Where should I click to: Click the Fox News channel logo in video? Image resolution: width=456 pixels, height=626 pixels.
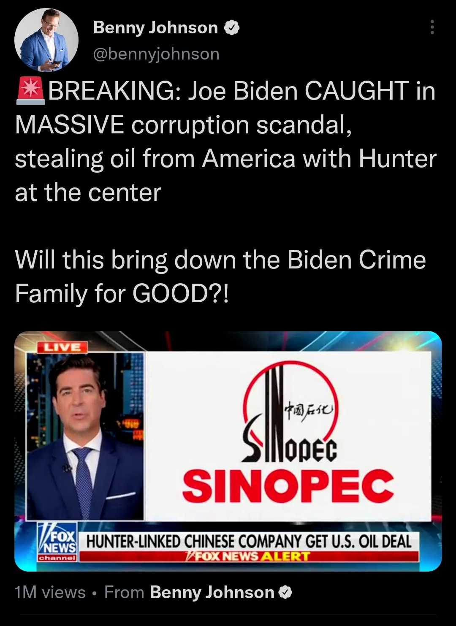point(57,542)
